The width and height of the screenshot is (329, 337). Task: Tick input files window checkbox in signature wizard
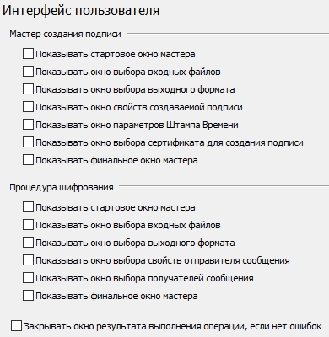28,72
